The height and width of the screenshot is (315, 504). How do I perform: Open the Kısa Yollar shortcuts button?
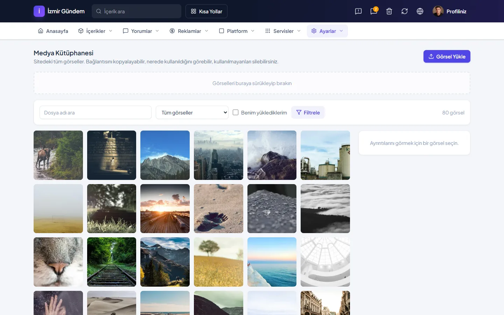[206, 11]
